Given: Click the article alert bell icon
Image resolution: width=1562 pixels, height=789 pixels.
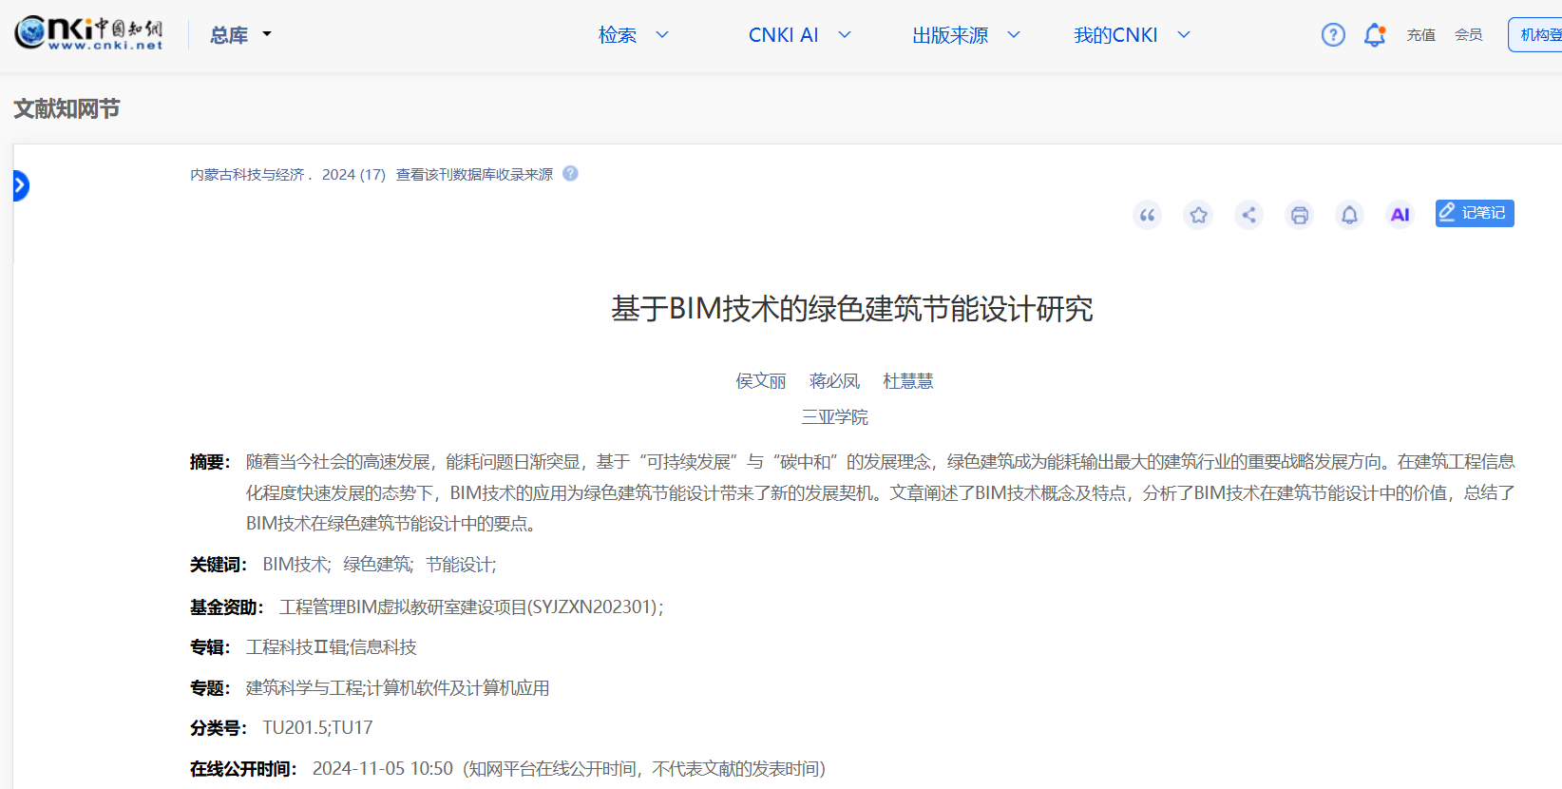Looking at the screenshot, I should [x=1349, y=215].
